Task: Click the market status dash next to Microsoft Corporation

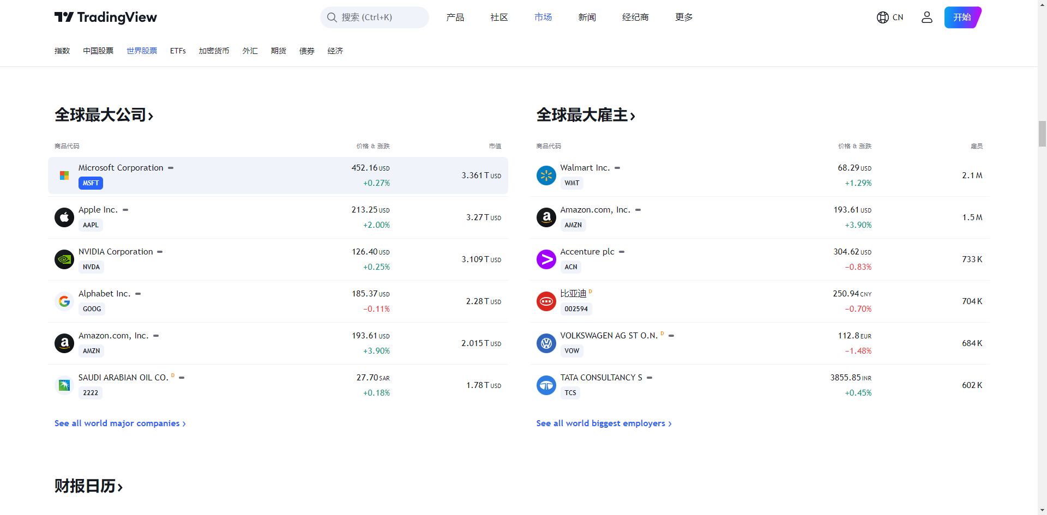Action: 171,168
